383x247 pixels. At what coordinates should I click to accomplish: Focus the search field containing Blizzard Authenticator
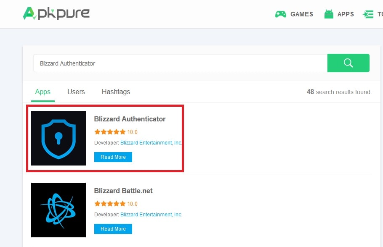click(180, 63)
